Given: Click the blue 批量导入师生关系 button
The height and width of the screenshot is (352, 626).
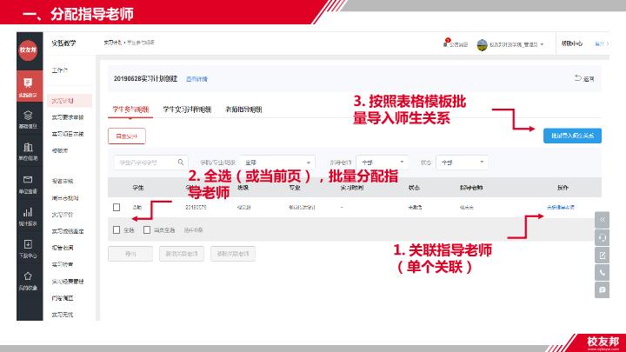Looking at the screenshot, I should tap(571, 136).
